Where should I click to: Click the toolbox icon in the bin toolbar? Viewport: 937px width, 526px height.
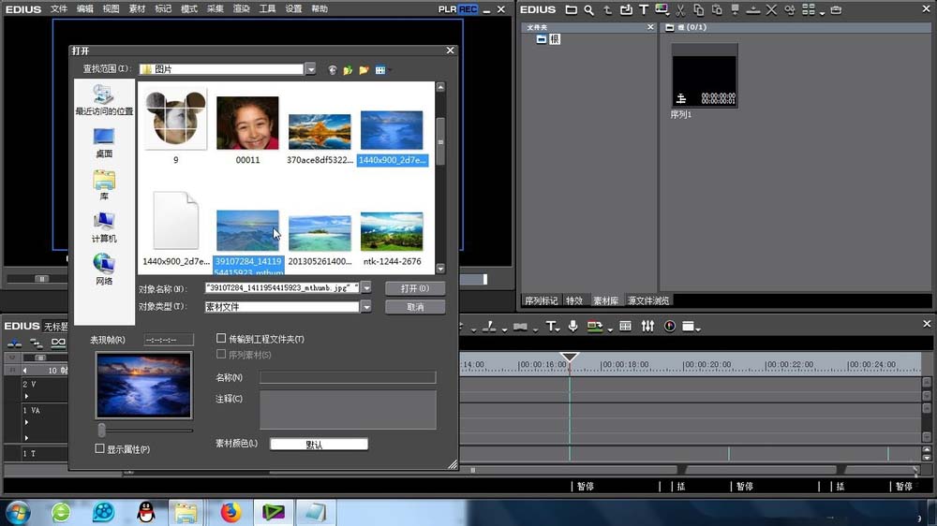836,9
